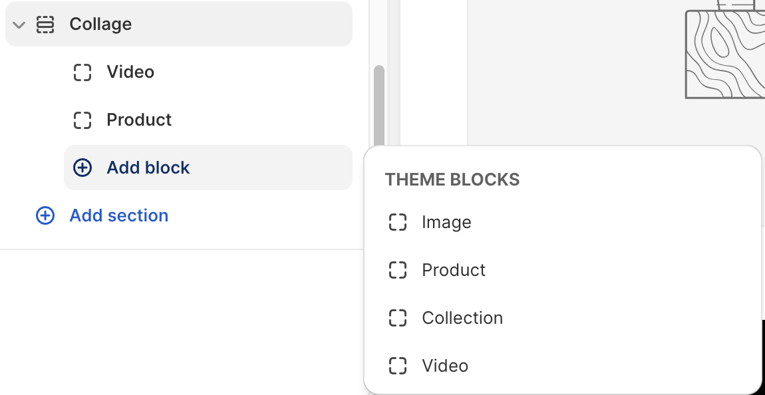Choose Collection from theme blocks
The width and height of the screenshot is (765, 395).
click(x=462, y=318)
